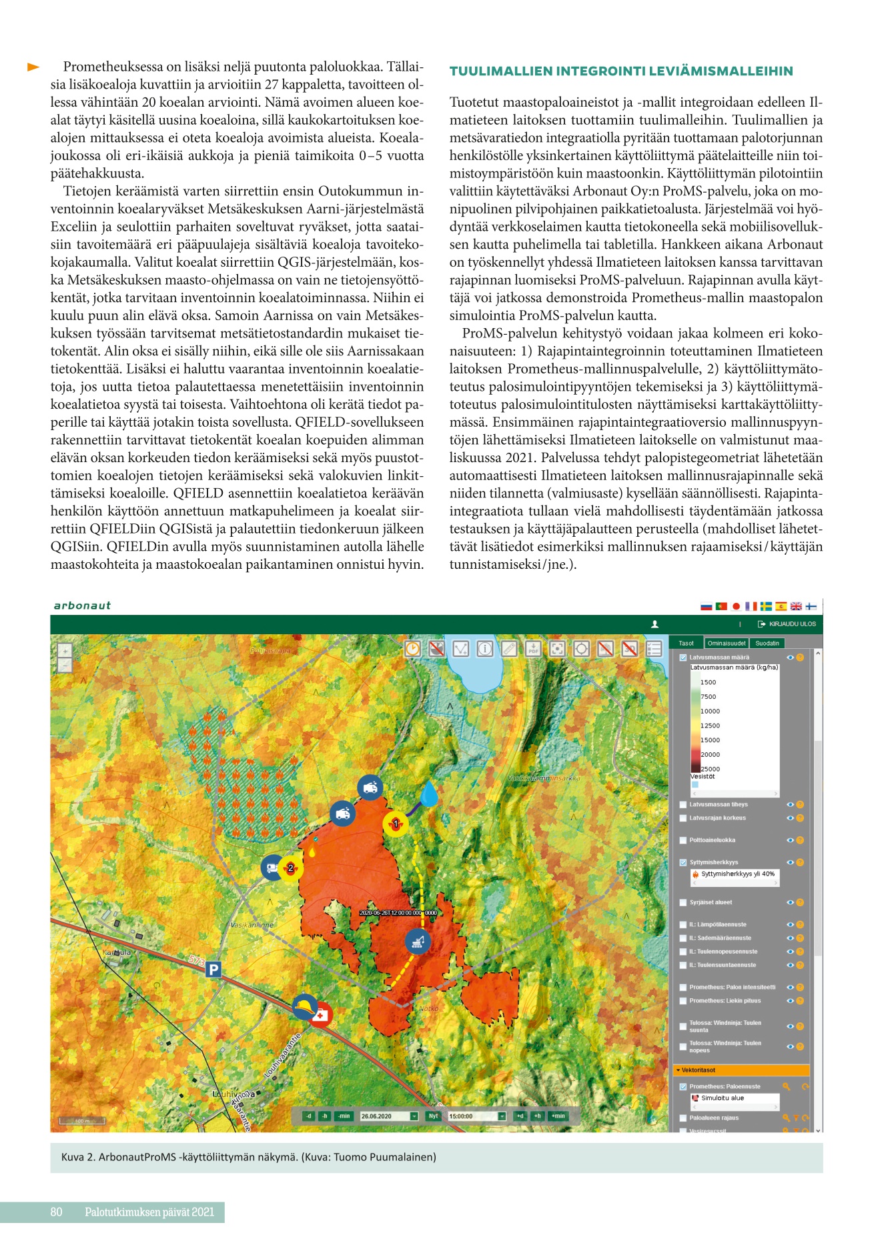
Task: Export map with the PDF download icon
Action: point(533,648)
